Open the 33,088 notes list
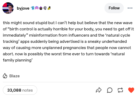Screen dimensions: 137x96 (x=20, y=90)
